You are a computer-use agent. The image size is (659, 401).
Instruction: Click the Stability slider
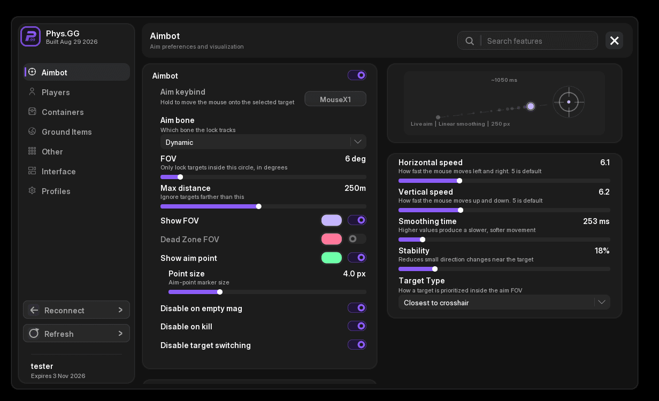[504, 269]
